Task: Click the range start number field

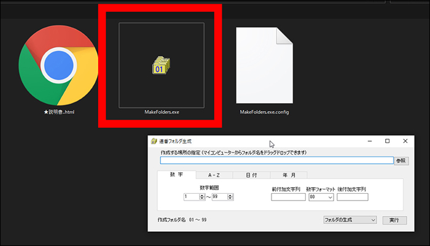Action: point(190,197)
